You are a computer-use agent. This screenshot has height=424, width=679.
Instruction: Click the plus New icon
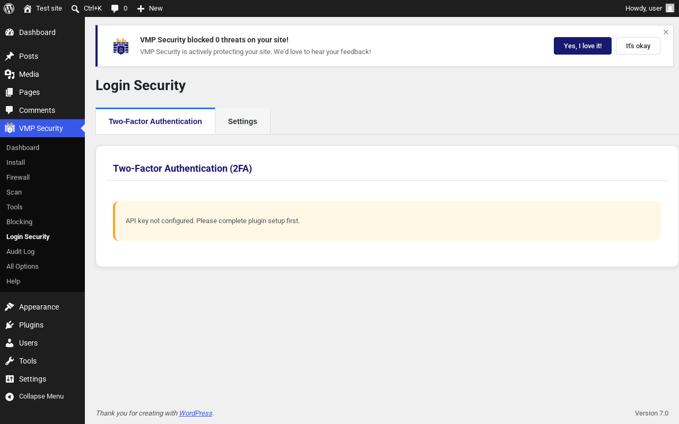pos(141,8)
